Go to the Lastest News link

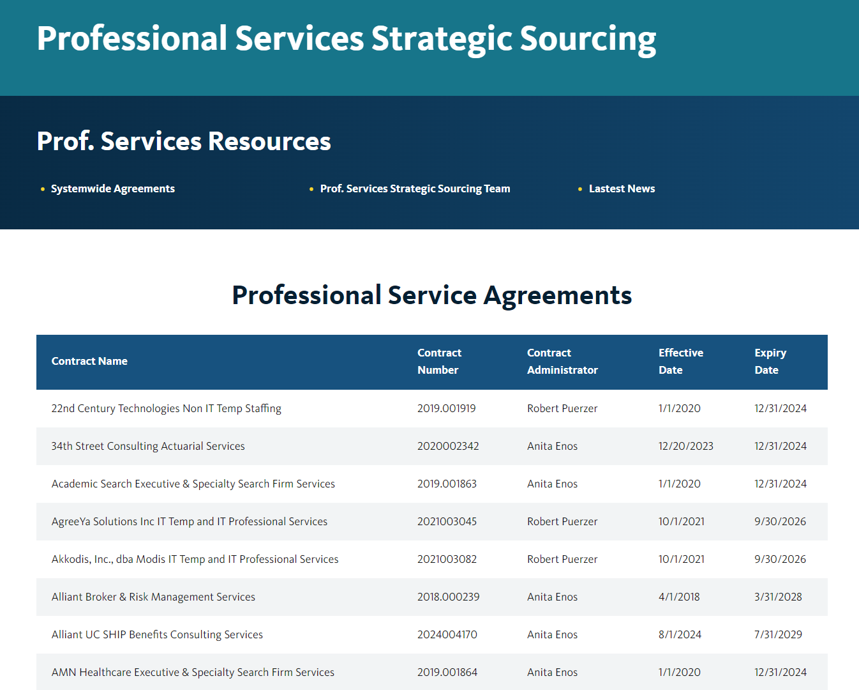click(x=622, y=188)
